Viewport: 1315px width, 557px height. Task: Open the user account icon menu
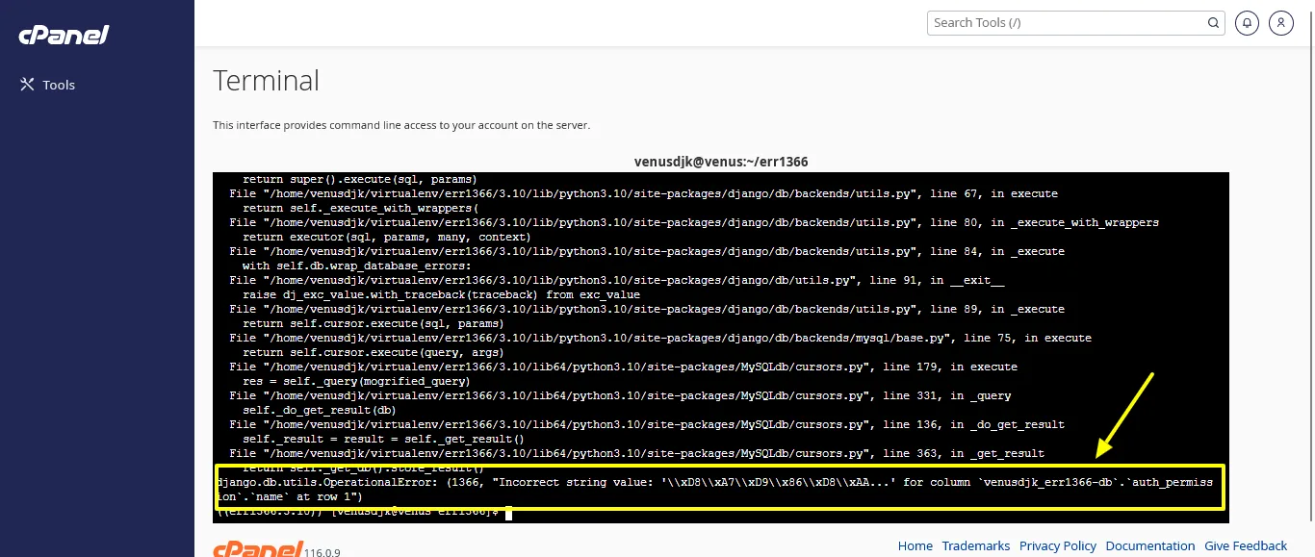[1280, 23]
